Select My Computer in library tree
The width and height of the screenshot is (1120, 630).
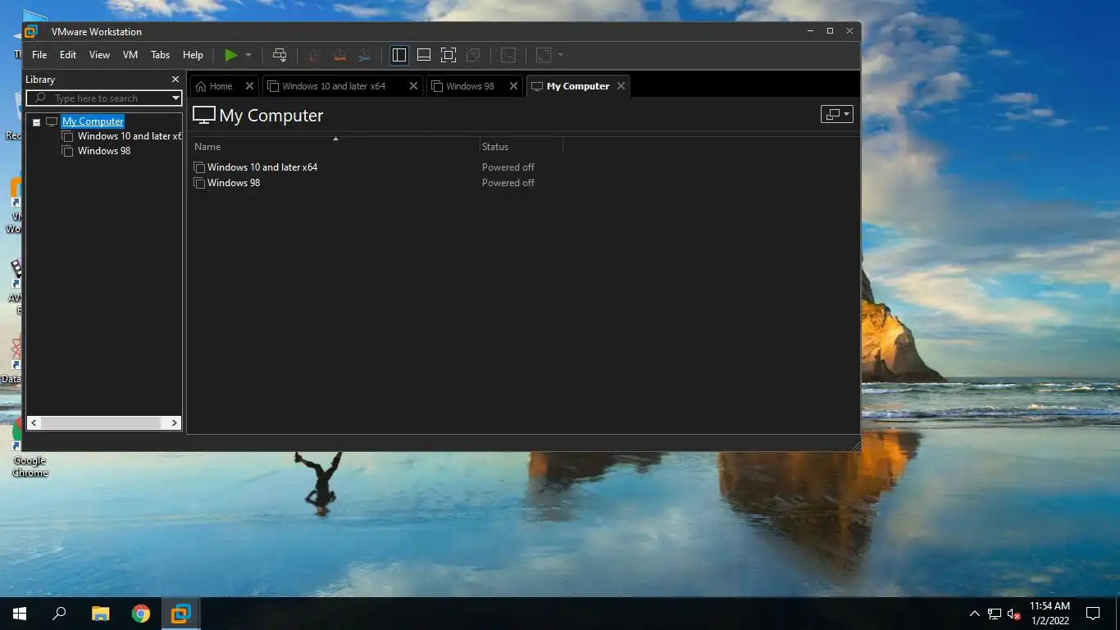click(x=93, y=121)
